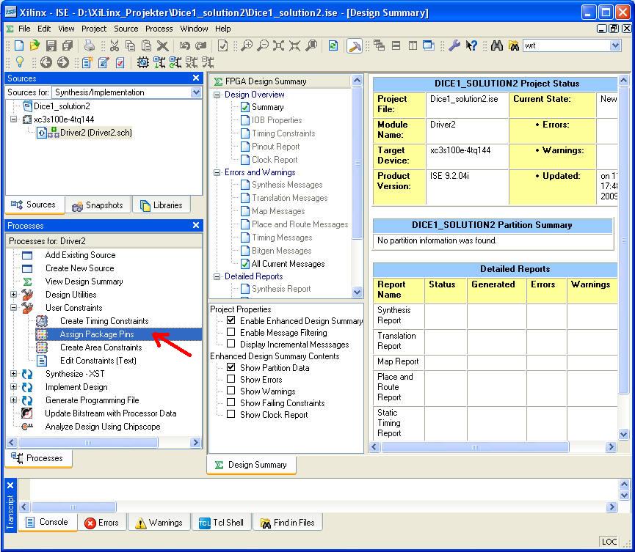Click the Tile Vertically windows icon
Screen dimensions: 635x552
413,45
